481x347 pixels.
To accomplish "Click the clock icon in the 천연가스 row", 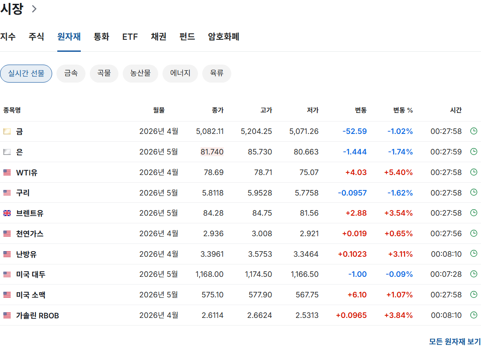I will 474,233.
